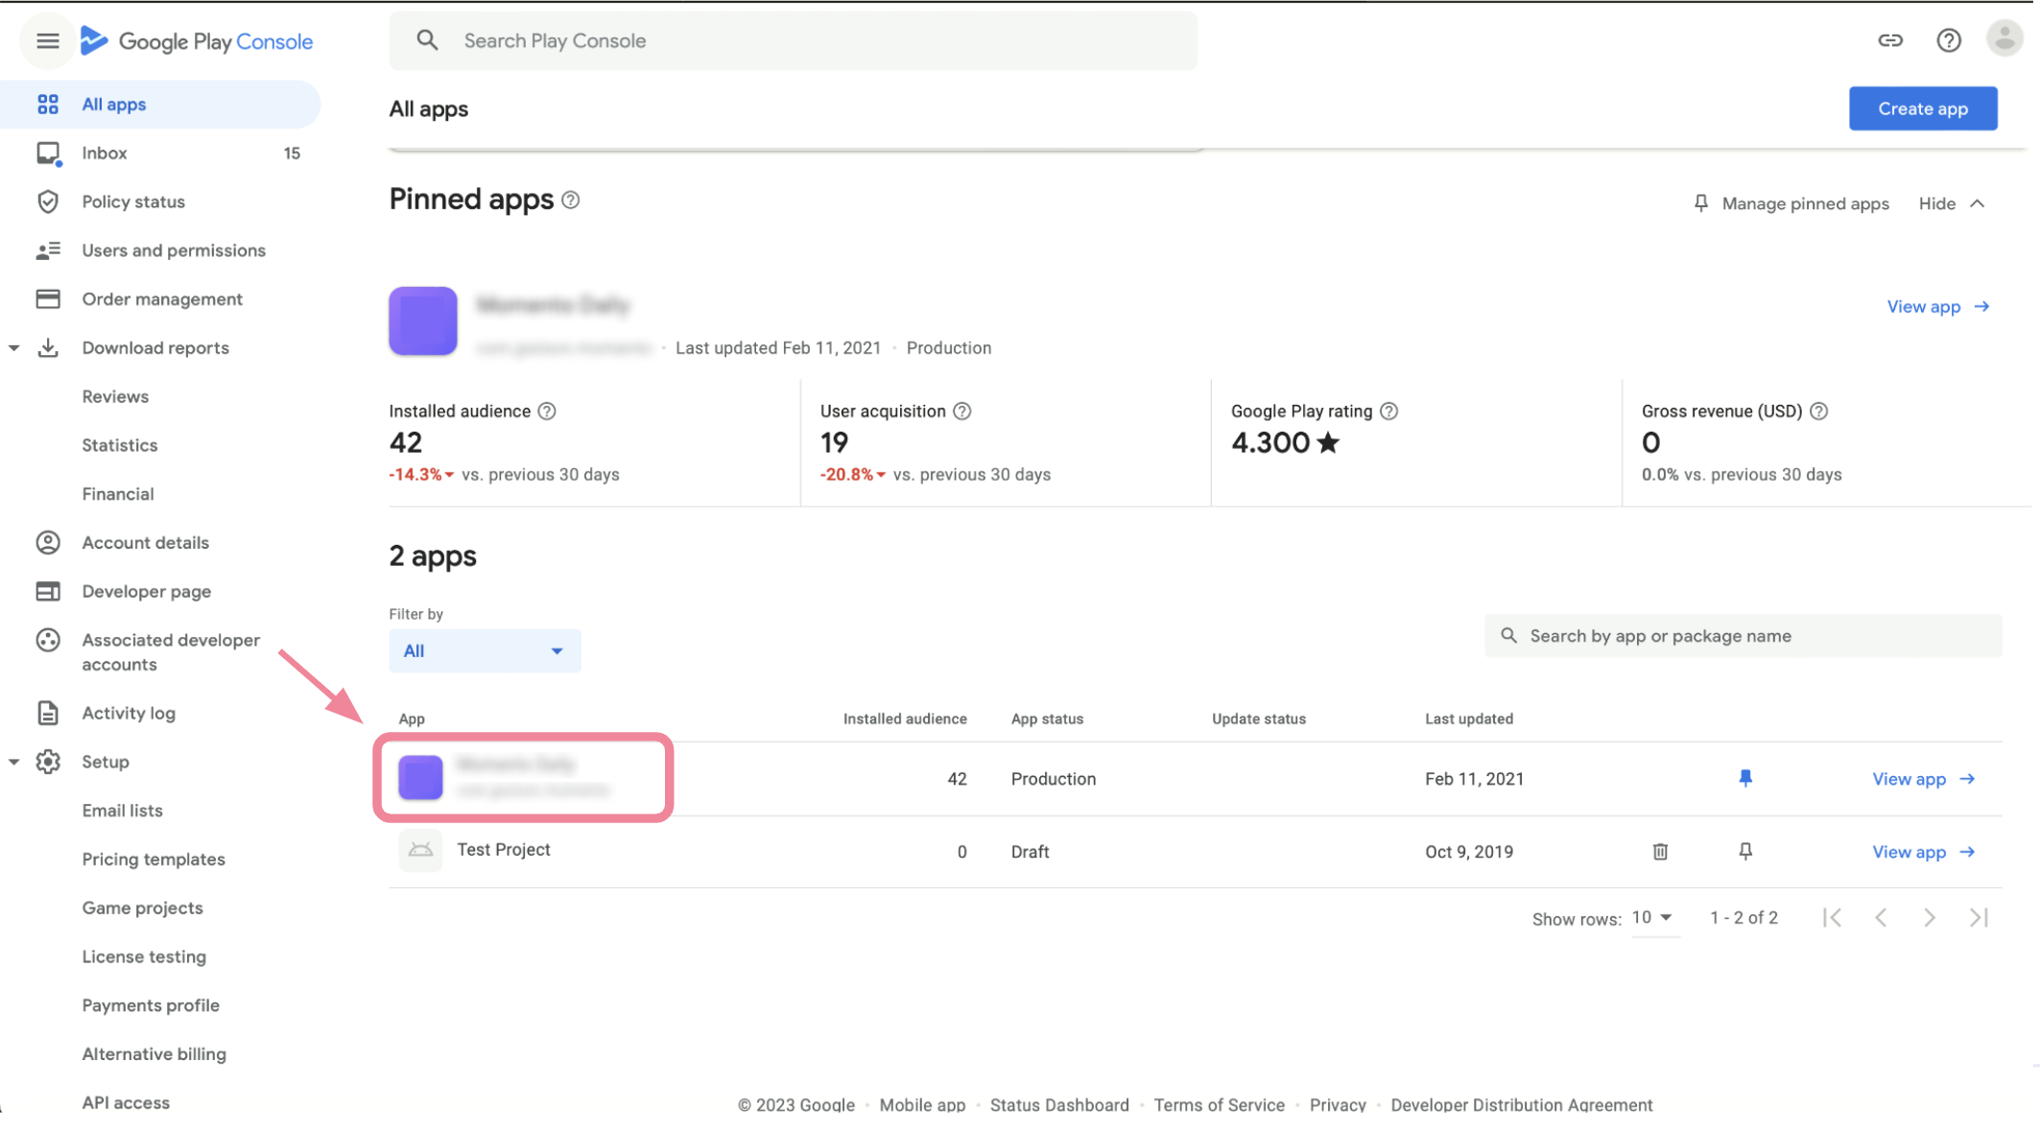Show User acquisition info tooltip icon
Viewport: 2040px width, 1132px height.
coord(961,412)
